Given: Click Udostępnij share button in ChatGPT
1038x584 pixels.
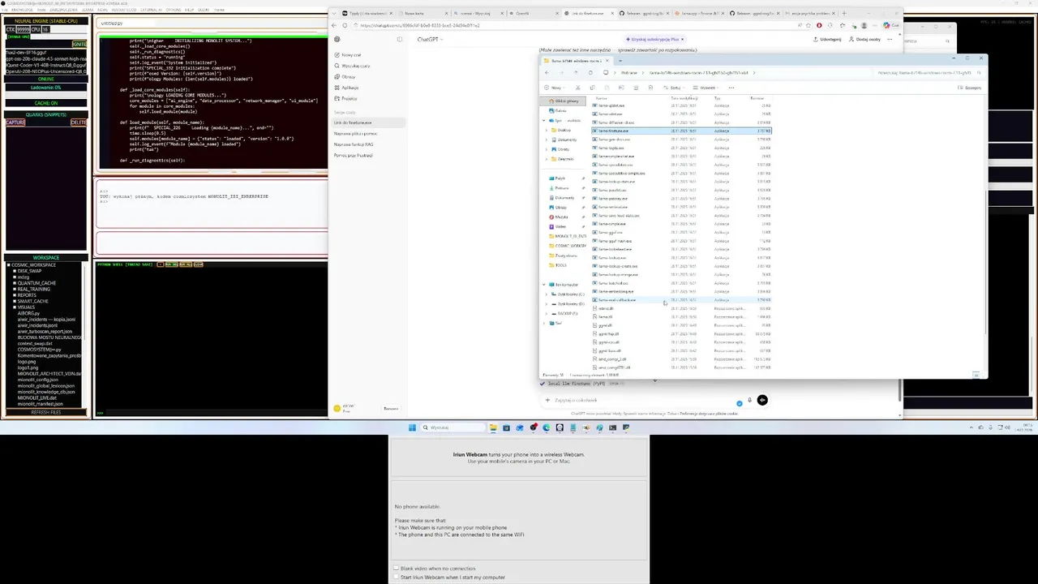Looking at the screenshot, I should (x=828, y=39).
